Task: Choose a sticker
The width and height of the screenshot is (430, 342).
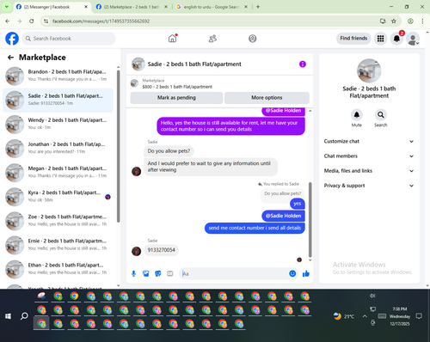Action: tap(158, 273)
